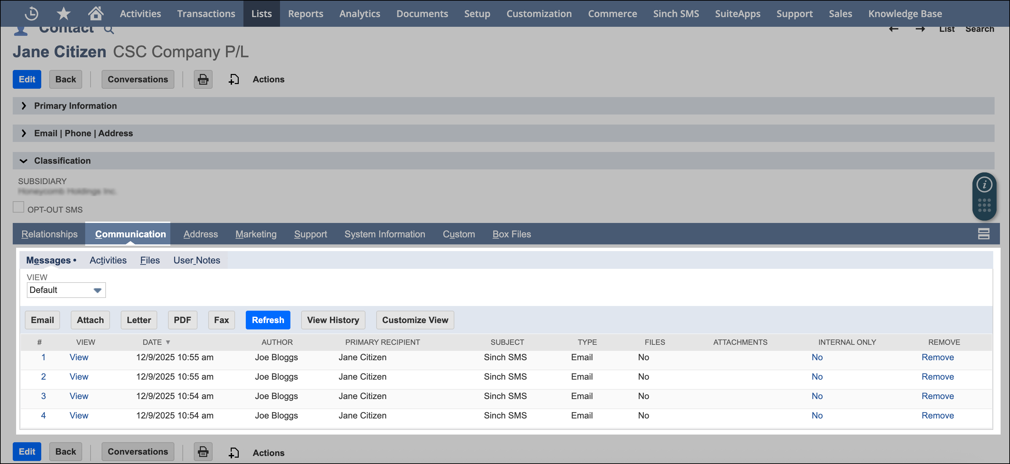The image size is (1010, 464).
Task: Click the contact search magnifier icon
Action: 109,29
